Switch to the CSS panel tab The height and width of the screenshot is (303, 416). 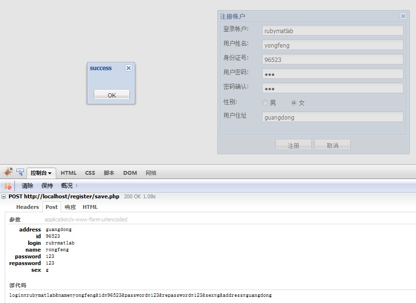90,173
